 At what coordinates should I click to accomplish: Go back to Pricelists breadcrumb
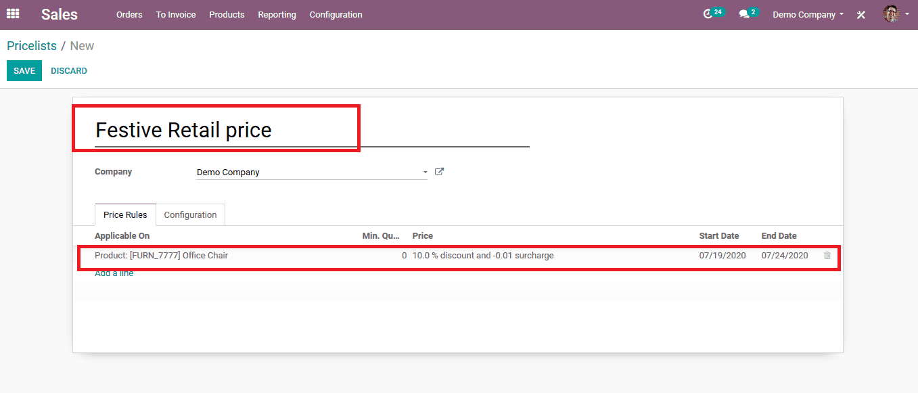click(32, 46)
